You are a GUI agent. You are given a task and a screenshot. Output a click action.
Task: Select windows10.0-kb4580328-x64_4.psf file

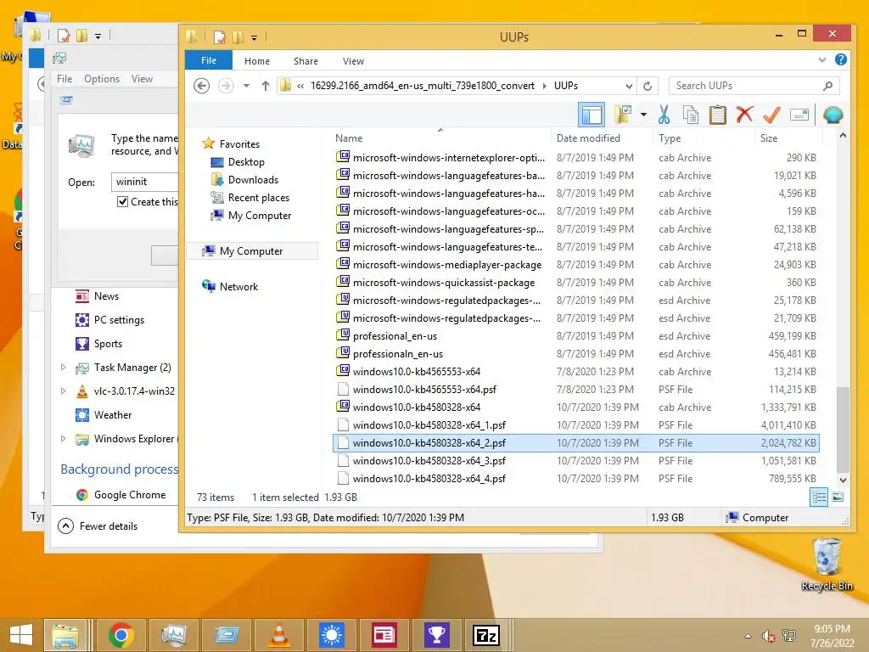click(575, 479)
